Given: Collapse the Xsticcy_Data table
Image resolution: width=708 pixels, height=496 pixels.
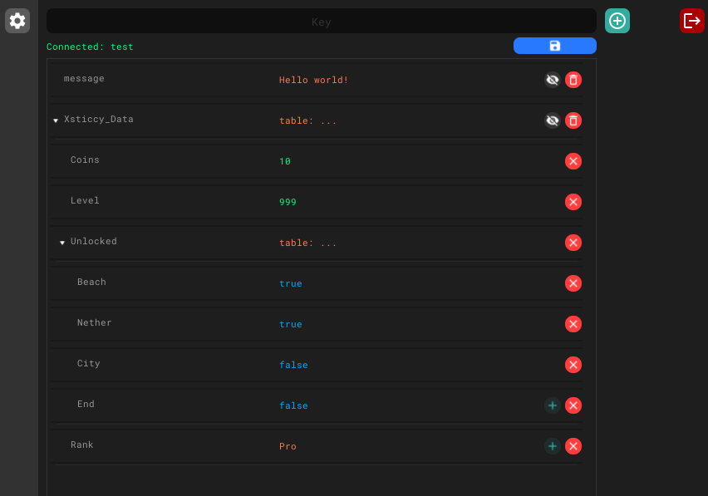Looking at the screenshot, I should [56, 120].
